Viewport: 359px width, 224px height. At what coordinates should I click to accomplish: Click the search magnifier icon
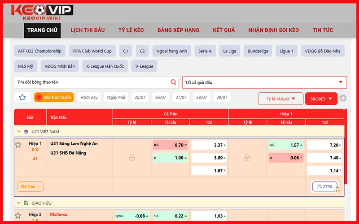click(x=174, y=82)
